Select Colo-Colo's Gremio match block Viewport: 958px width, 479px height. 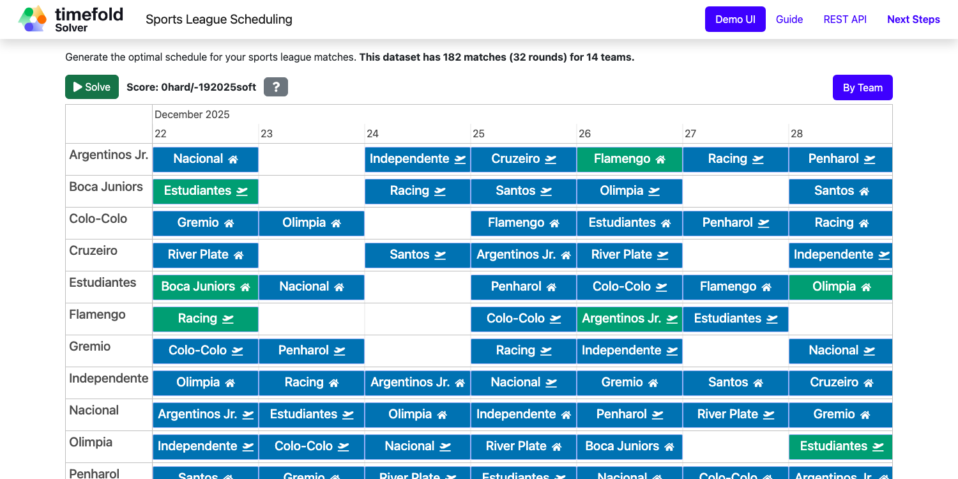point(206,223)
